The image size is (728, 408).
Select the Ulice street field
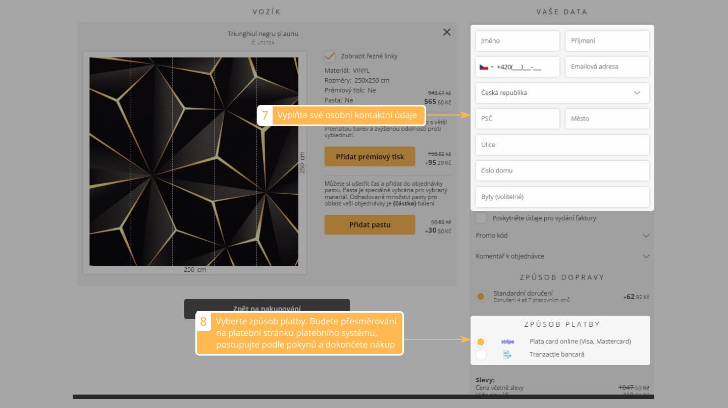562,145
